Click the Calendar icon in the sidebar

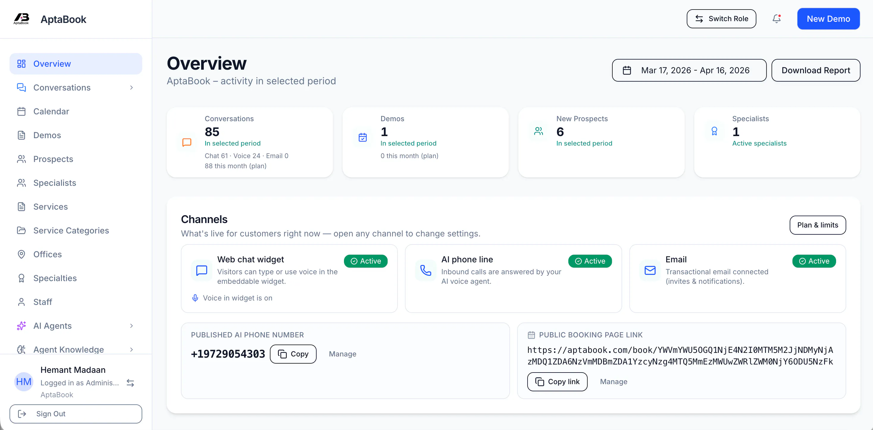coord(21,112)
